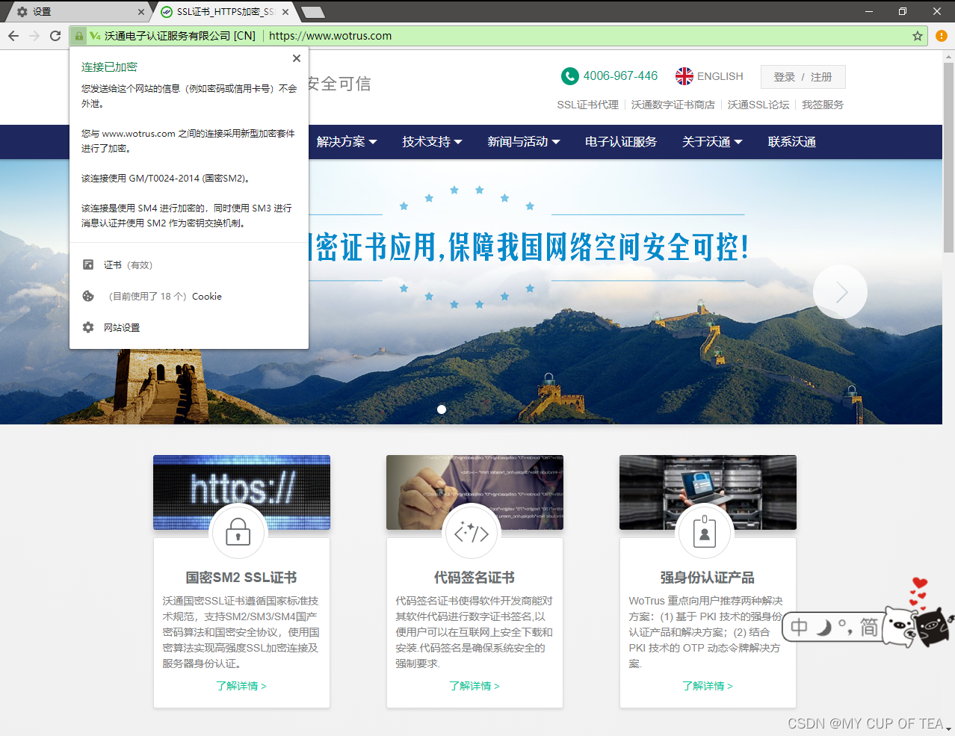The height and width of the screenshot is (736, 955).
Task: Close the 设置 browser tab
Action: point(141,12)
